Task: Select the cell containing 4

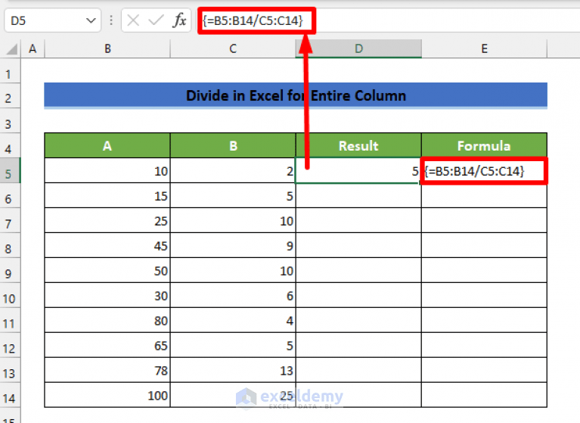Action: point(233,321)
